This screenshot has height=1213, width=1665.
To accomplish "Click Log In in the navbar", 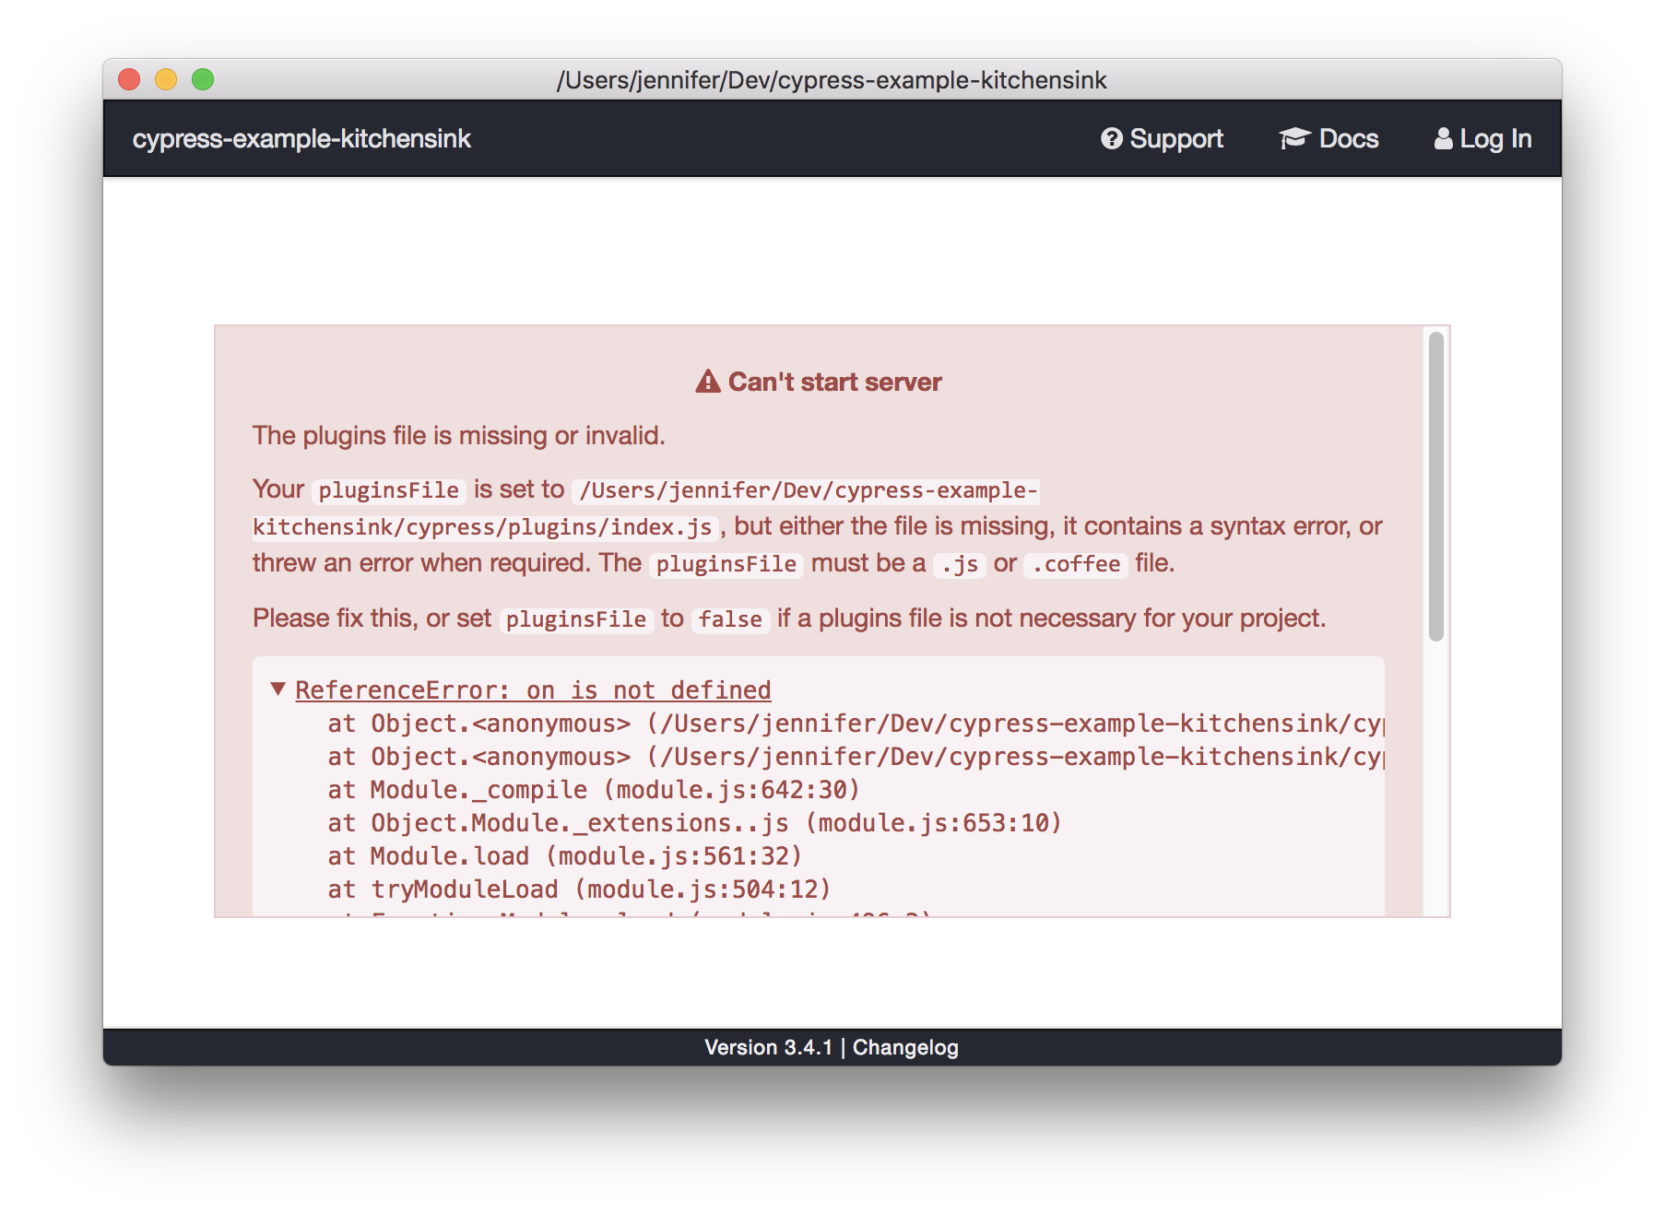I will coord(1483,138).
